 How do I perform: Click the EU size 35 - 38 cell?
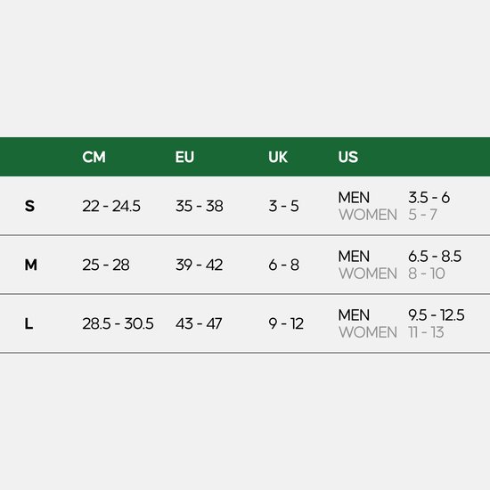coord(199,206)
